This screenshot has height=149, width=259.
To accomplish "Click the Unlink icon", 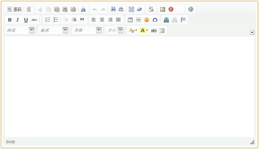I will pyautogui.click(x=175, y=20).
